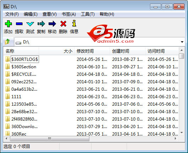The height and width of the screenshot is (153, 188).
Task: Open the 帮助(H) menu
Action: 107,14
